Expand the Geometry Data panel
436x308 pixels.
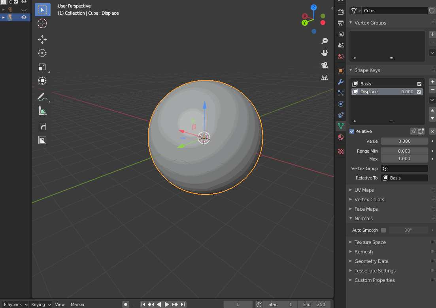click(351, 261)
